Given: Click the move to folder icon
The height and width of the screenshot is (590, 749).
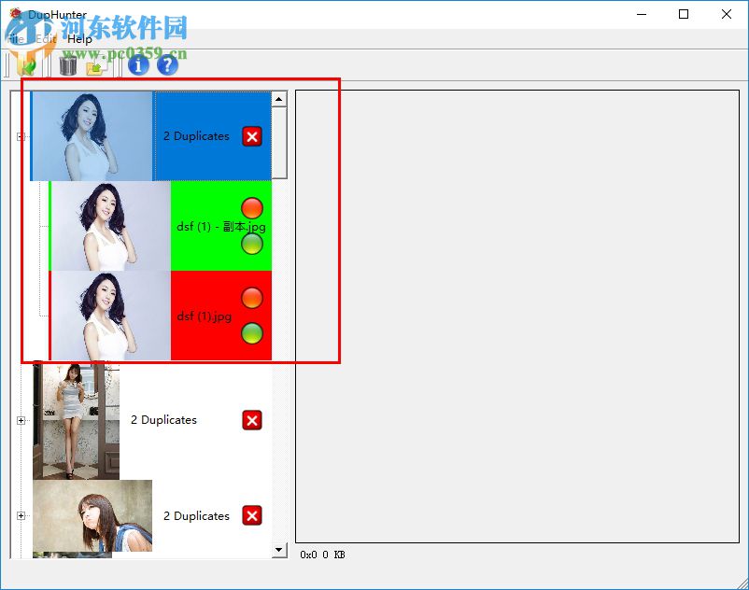Looking at the screenshot, I should [96, 65].
